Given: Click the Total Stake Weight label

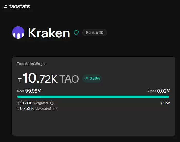Looking at the screenshot, I should click(x=31, y=64).
